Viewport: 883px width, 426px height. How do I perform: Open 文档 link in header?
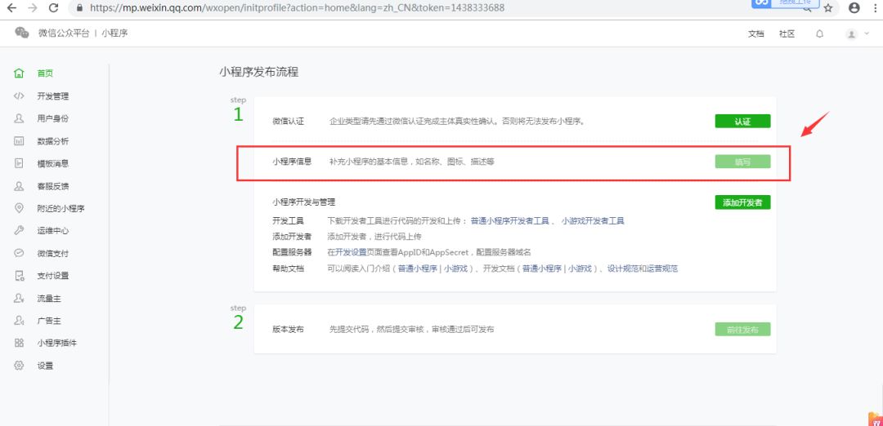point(755,33)
